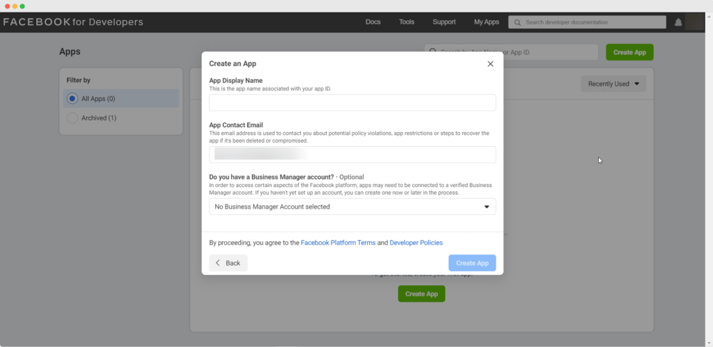The image size is (713, 347).
Task: Click the Facebook for Developers logo
Action: point(73,22)
